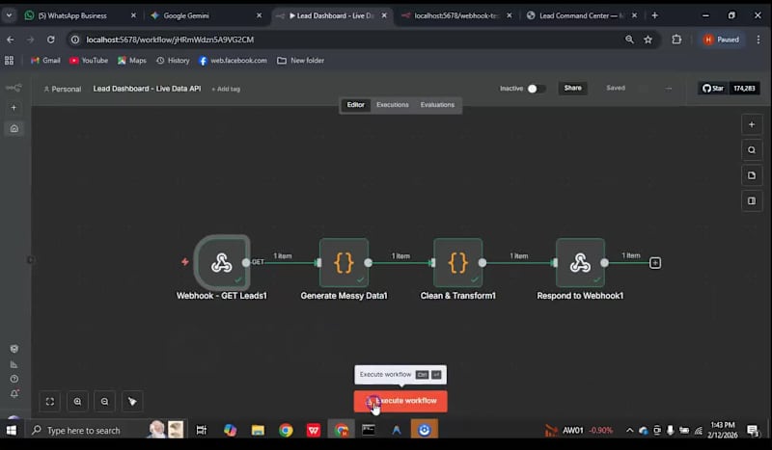Screen dimensions: 772x450
Task: Fit the workflow view to screen
Action: pos(50,401)
